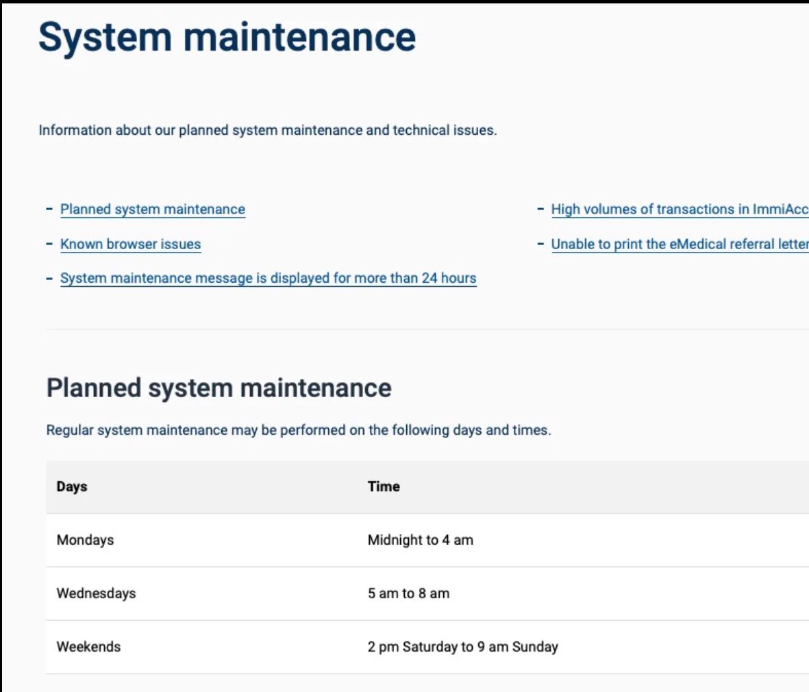Select the Weekends table cell
This screenshot has width=809, height=692.
pos(89,647)
